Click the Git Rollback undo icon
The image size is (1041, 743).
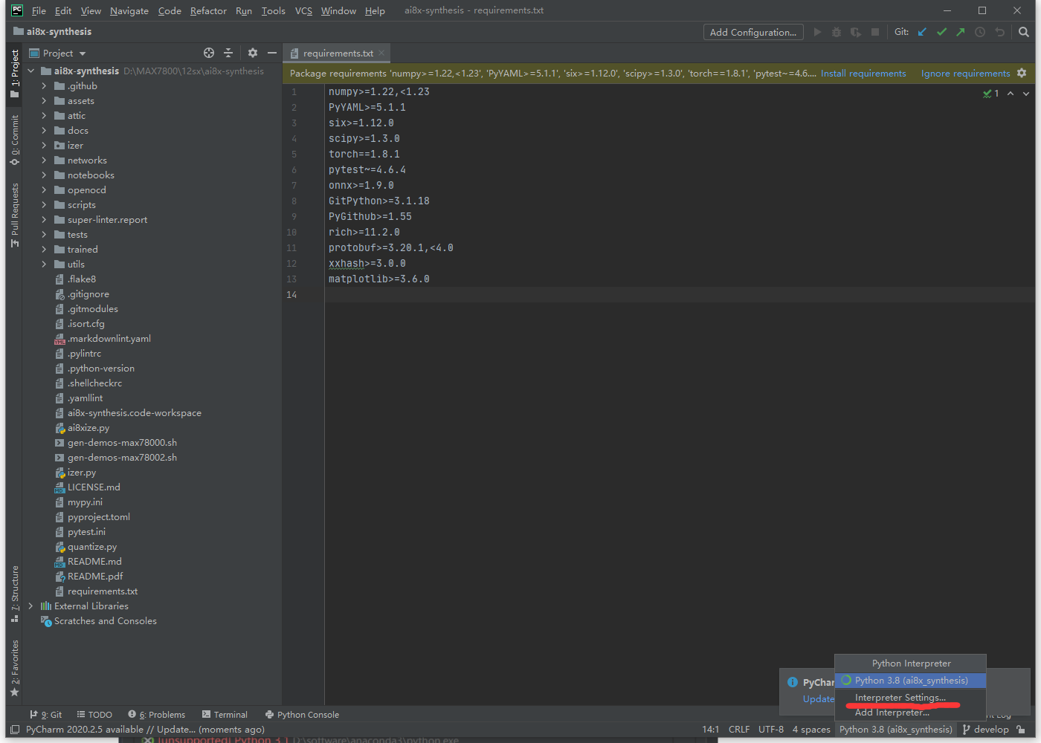1000,32
